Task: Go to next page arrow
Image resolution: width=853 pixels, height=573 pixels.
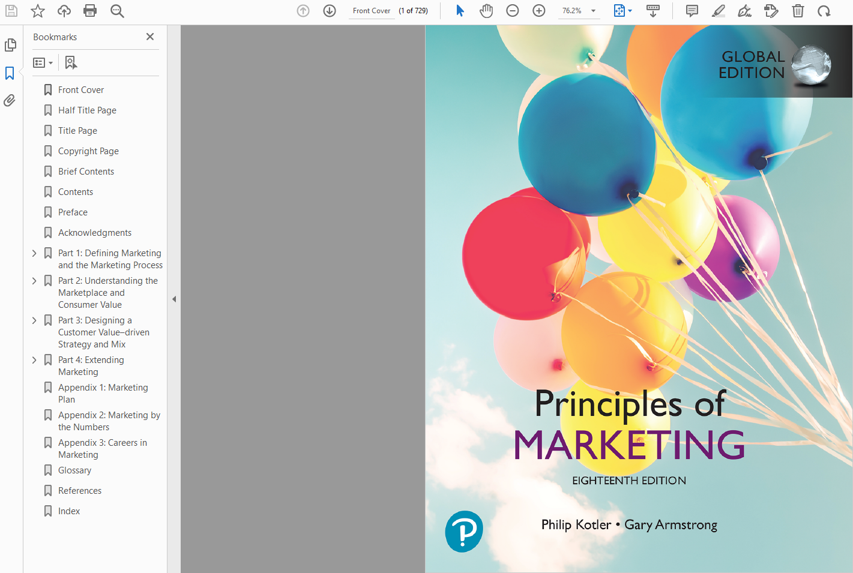Action: point(330,11)
